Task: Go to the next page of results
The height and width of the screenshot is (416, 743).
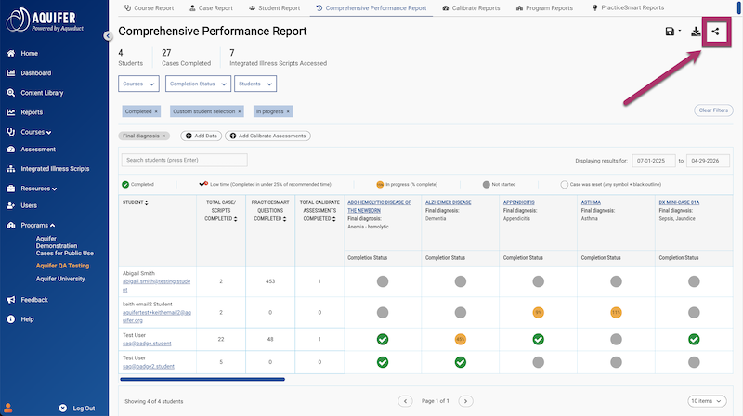Action: point(466,401)
